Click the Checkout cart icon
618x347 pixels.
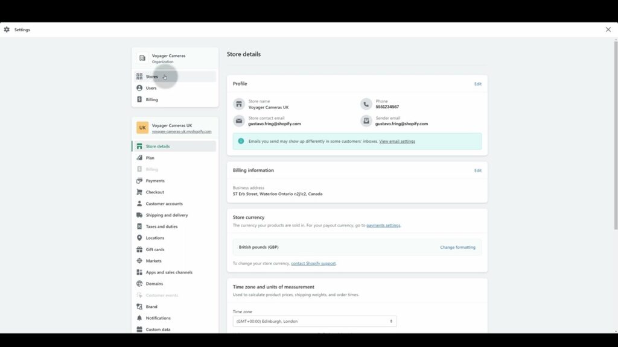pyautogui.click(x=139, y=192)
